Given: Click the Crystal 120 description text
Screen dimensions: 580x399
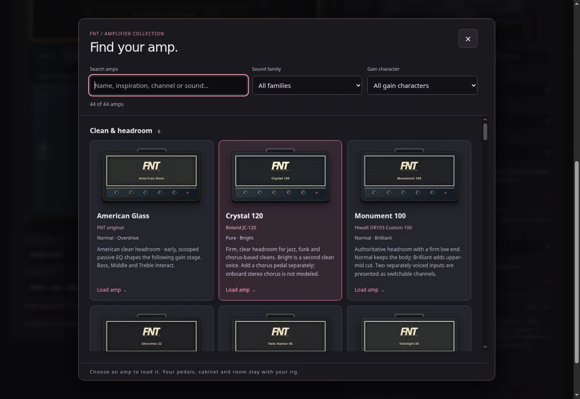Looking at the screenshot, I should point(280,262).
